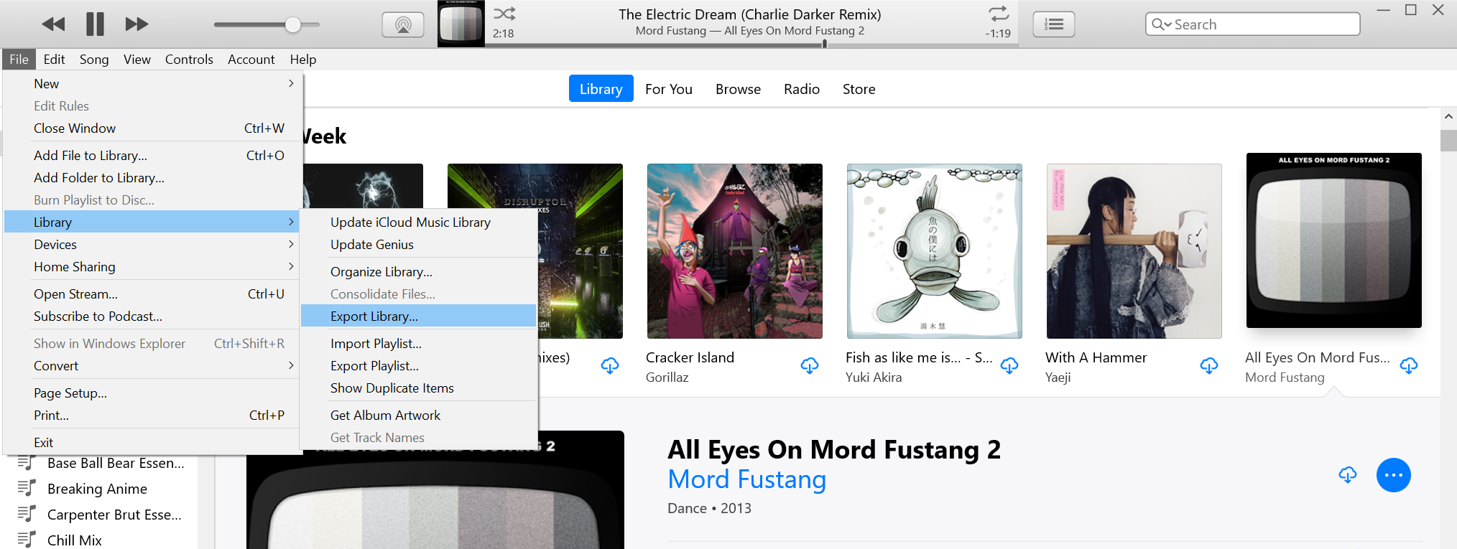This screenshot has width=1457, height=549.
Task: Switch to the Library tab
Action: [x=601, y=89]
